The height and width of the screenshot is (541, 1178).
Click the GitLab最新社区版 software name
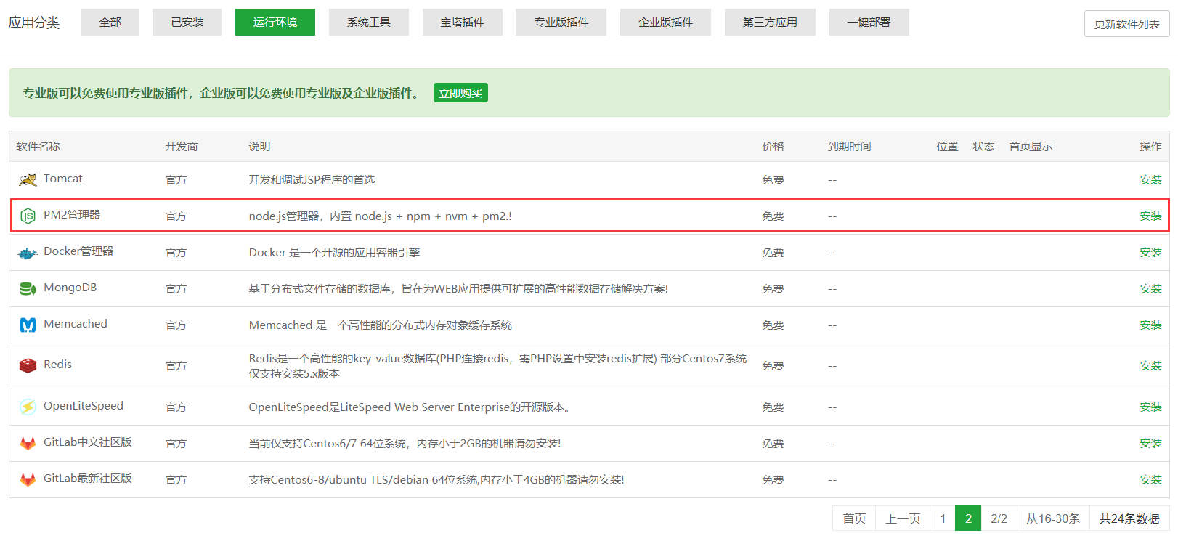point(88,479)
